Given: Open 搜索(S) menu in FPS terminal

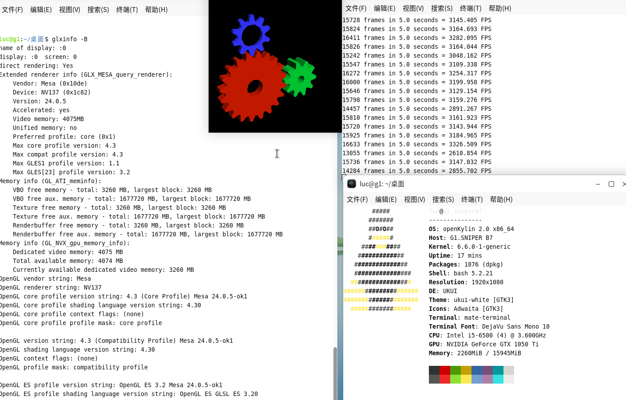Looking at the screenshot, I should tap(442, 8).
